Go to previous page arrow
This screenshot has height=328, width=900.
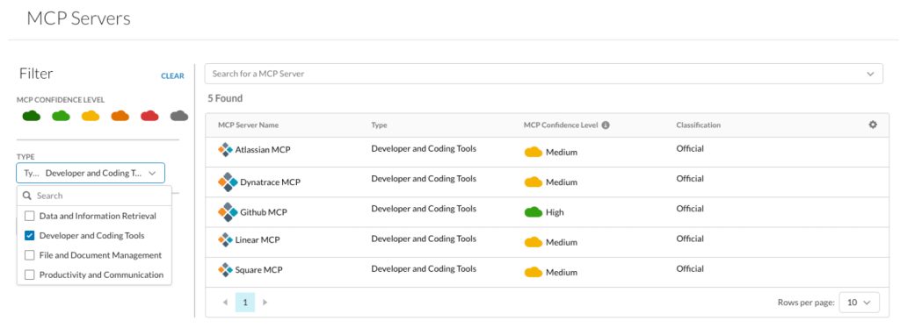click(225, 302)
